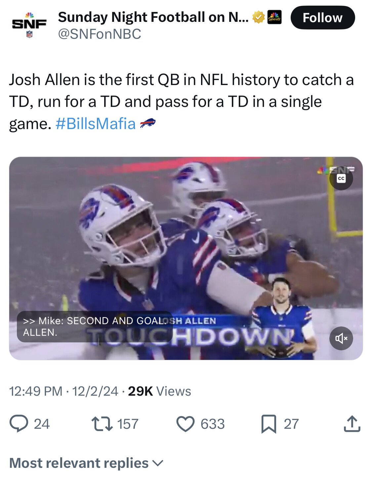372x486 pixels.
Task: Open the 12:49 PM tweet timestamp
Action: tap(35, 391)
